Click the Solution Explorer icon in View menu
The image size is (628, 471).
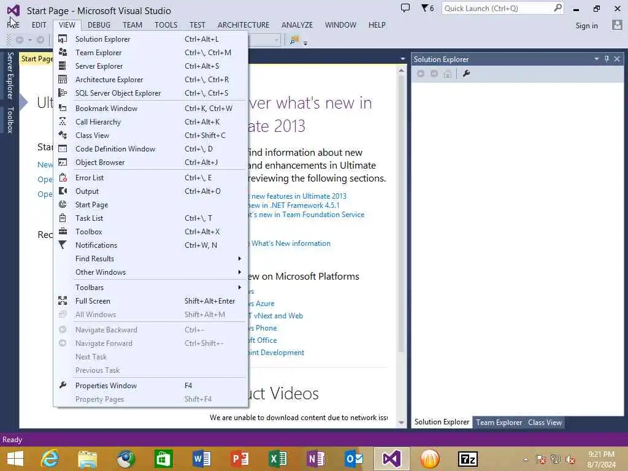coord(63,39)
